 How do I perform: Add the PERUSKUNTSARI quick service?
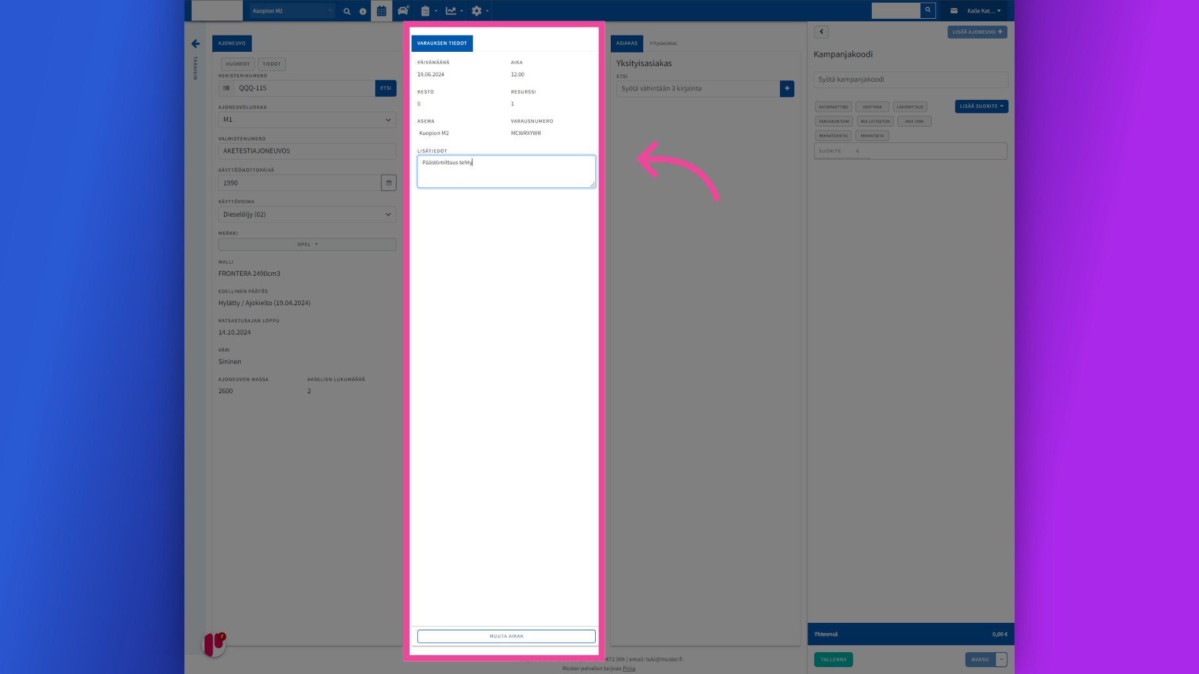point(834,122)
